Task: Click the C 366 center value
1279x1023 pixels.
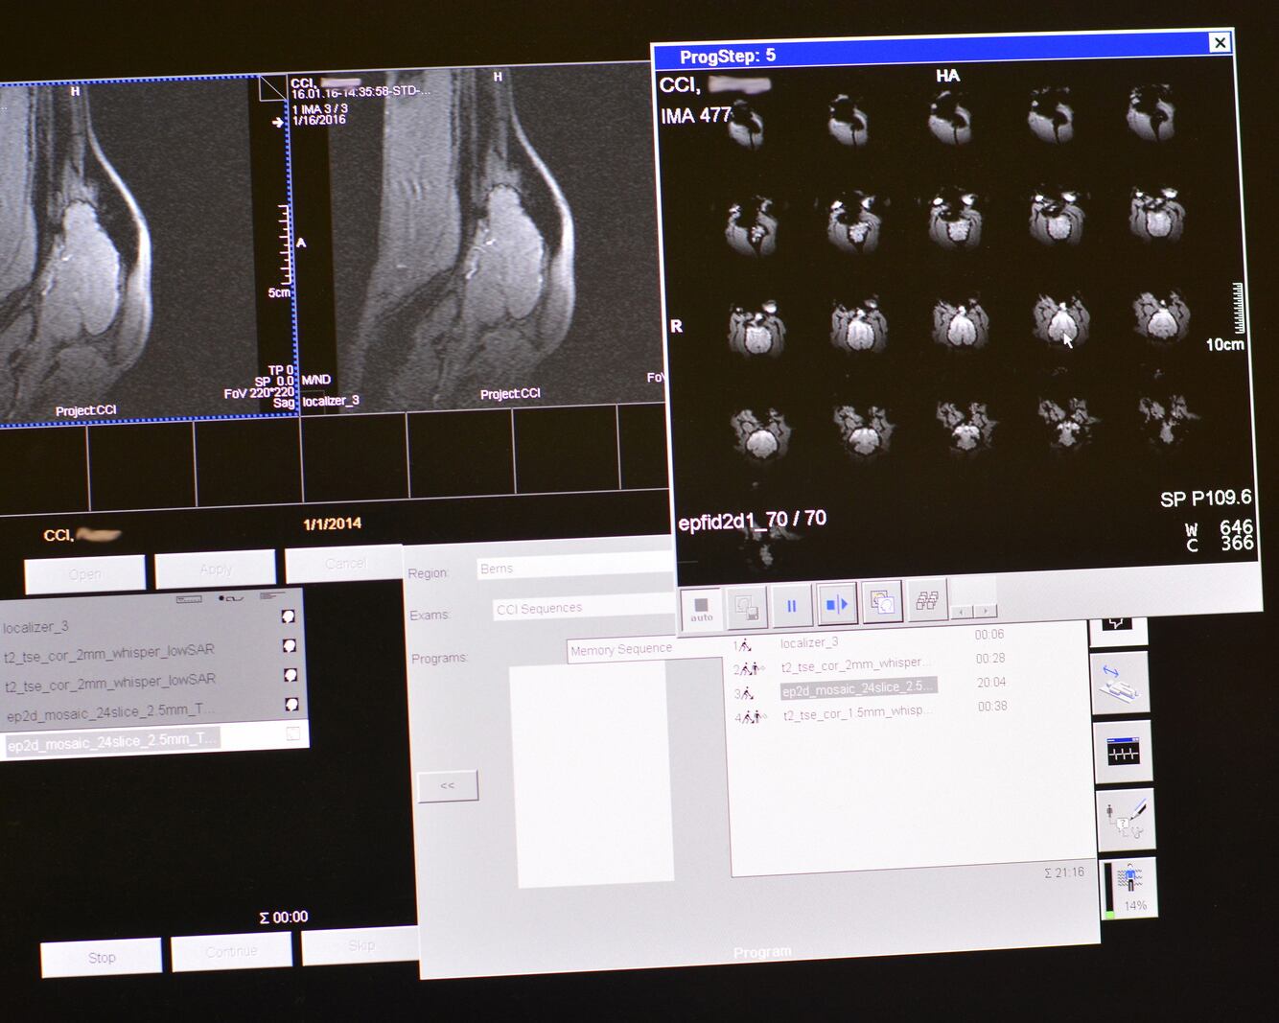Action: [x=1220, y=544]
